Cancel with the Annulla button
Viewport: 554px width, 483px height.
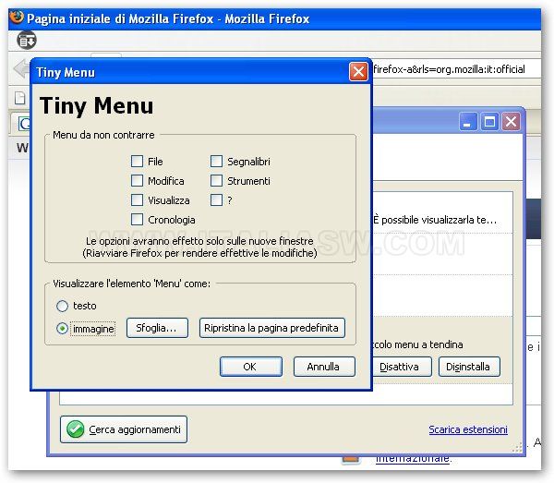pyautogui.click(x=324, y=367)
